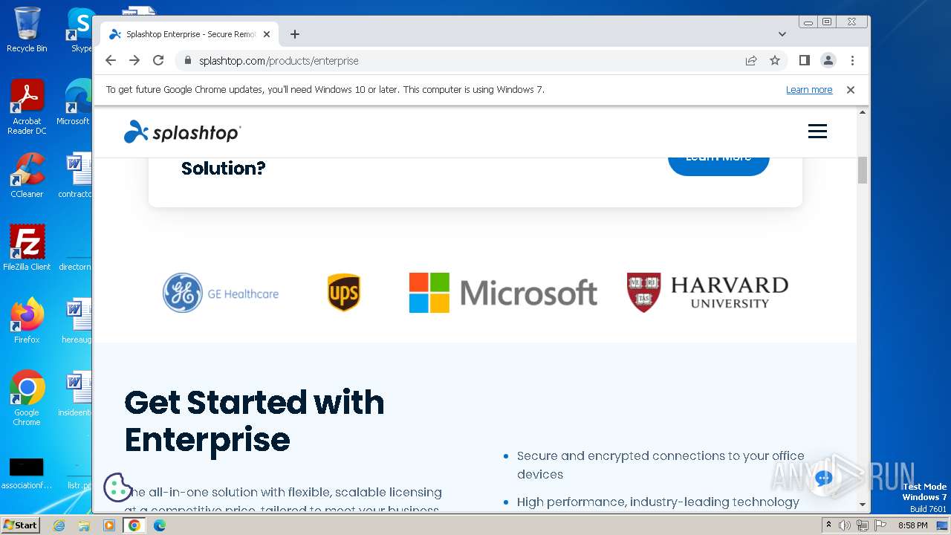Image resolution: width=951 pixels, height=535 pixels.
Task: Go back using Chrome's back arrow
Action: pyautogui.click(x=111, y=60)
